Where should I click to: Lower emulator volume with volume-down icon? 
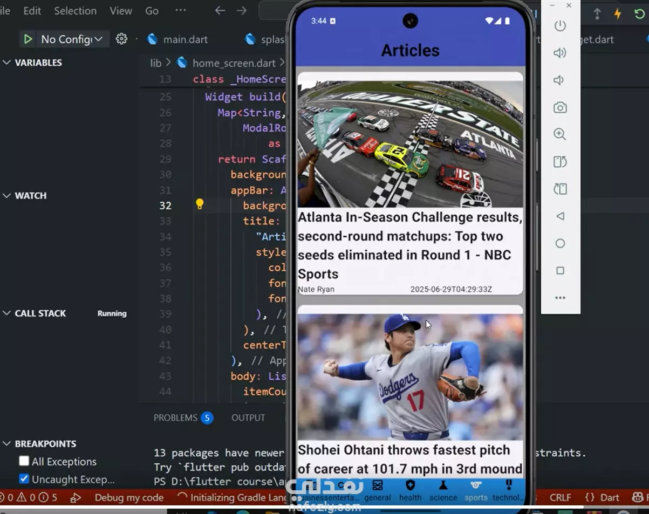click(559, 80)
